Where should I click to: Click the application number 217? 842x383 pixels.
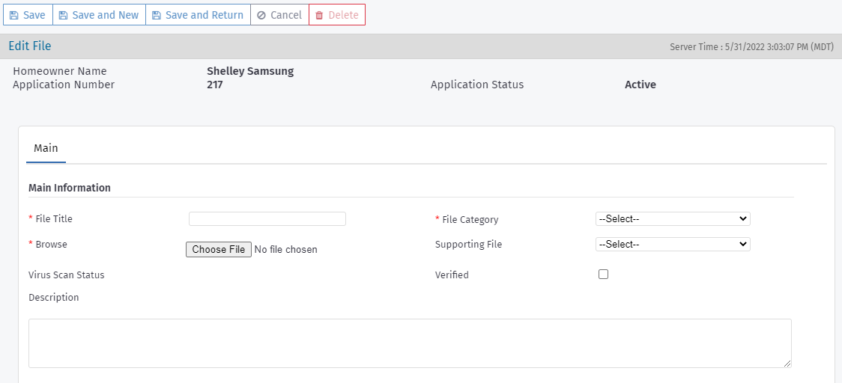[214, 85]
